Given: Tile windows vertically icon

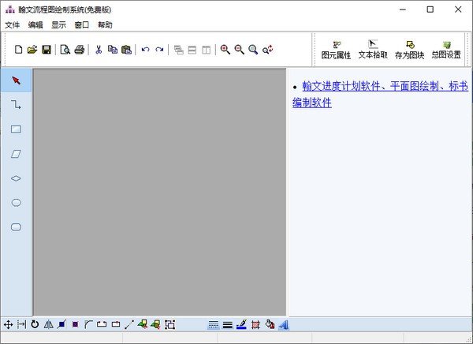Looking at the screenshot, I should tap(207, 50).
